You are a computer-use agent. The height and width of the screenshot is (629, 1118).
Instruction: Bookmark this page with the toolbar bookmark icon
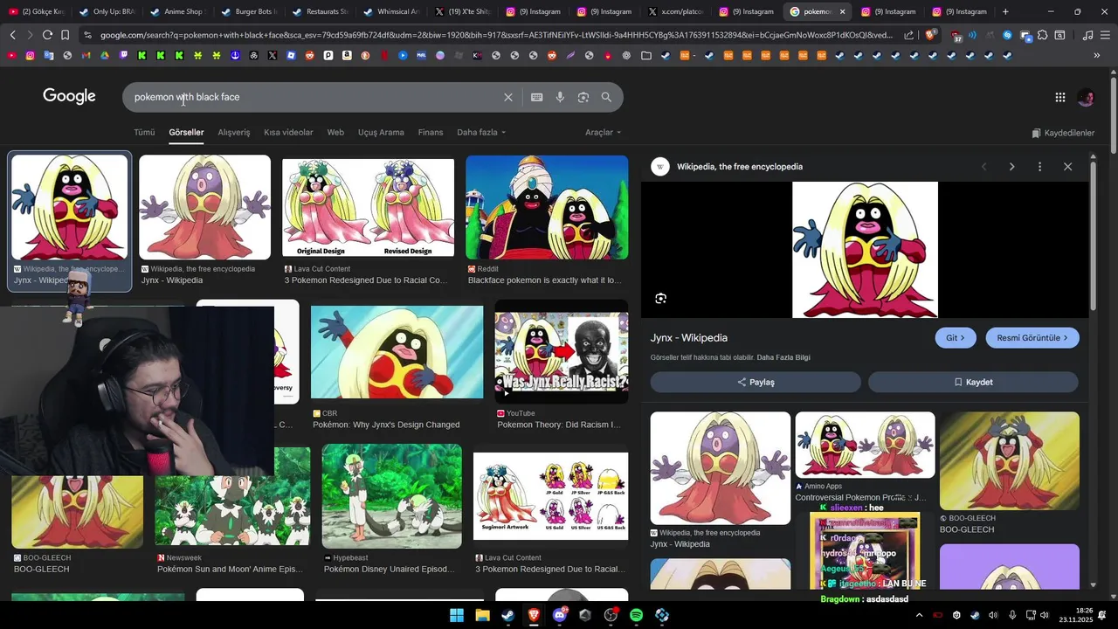click(x=66, y=35)
